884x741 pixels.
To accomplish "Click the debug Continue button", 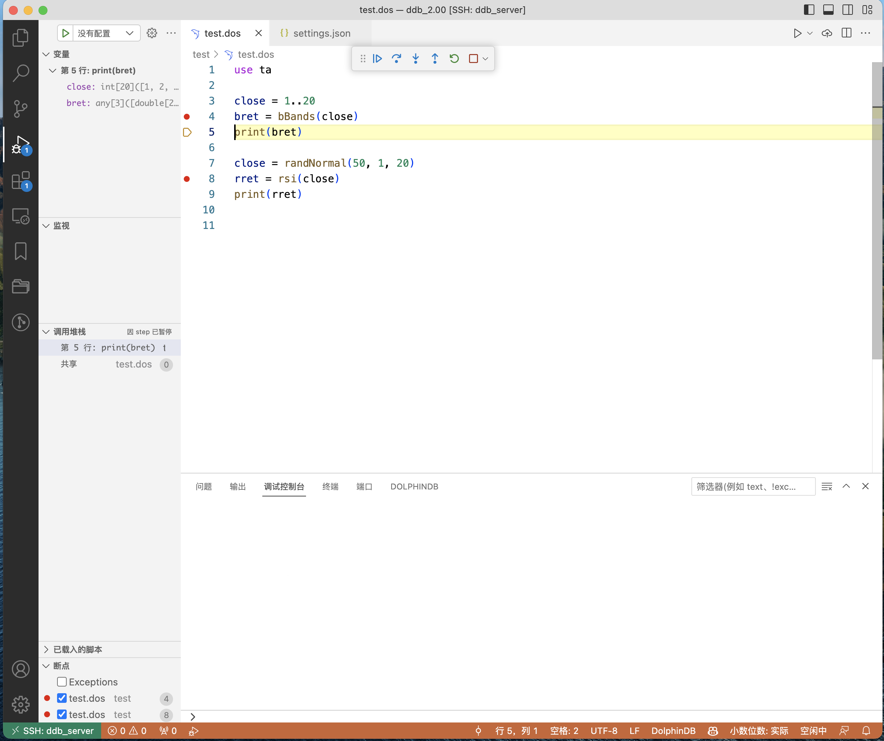I will point(377,59).
